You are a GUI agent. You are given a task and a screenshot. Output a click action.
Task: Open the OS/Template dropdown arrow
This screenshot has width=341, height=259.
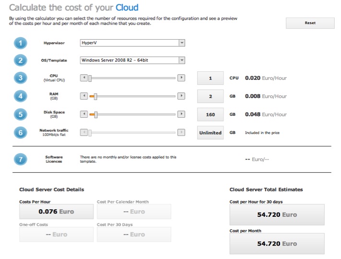click(182, 60)
